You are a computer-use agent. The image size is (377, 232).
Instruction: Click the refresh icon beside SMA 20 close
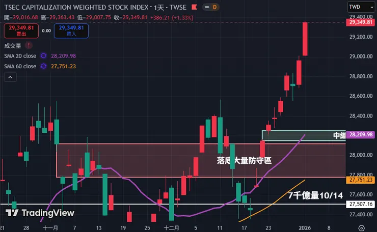[43, 56]
